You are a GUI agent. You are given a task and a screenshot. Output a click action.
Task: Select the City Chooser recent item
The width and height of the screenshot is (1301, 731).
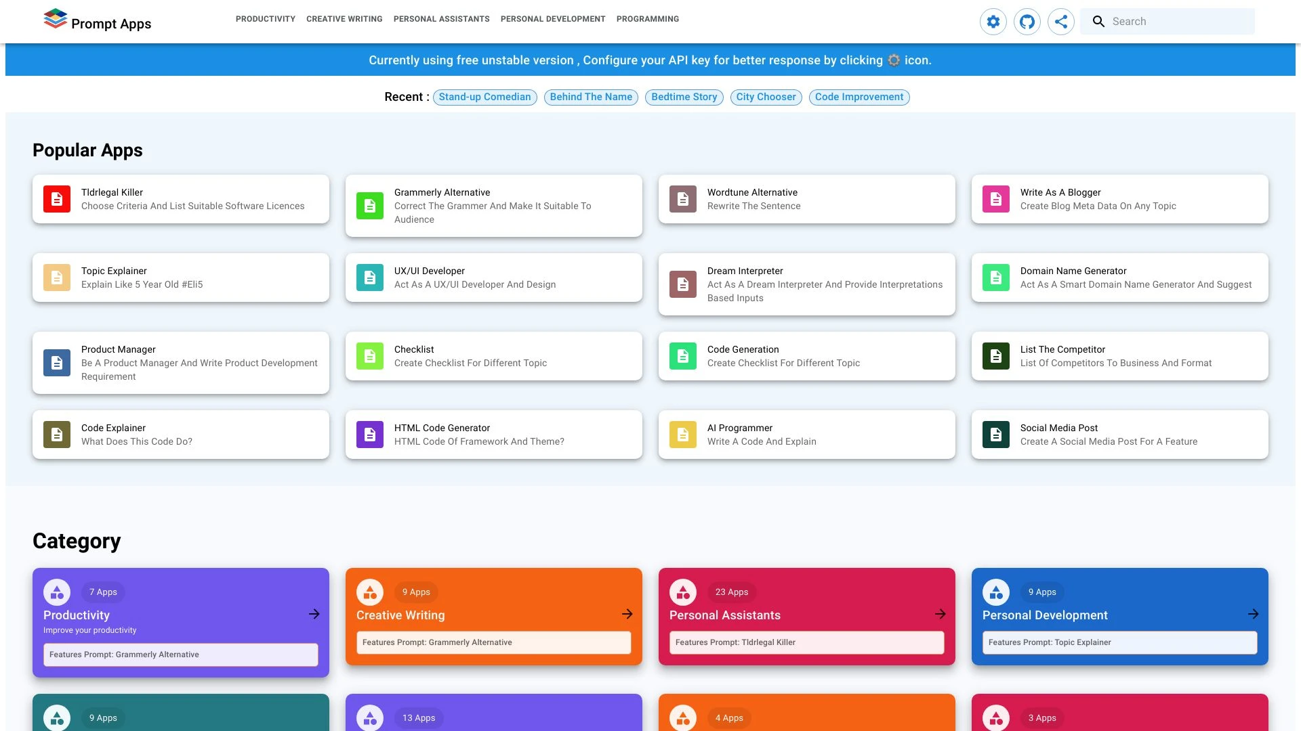766,97
